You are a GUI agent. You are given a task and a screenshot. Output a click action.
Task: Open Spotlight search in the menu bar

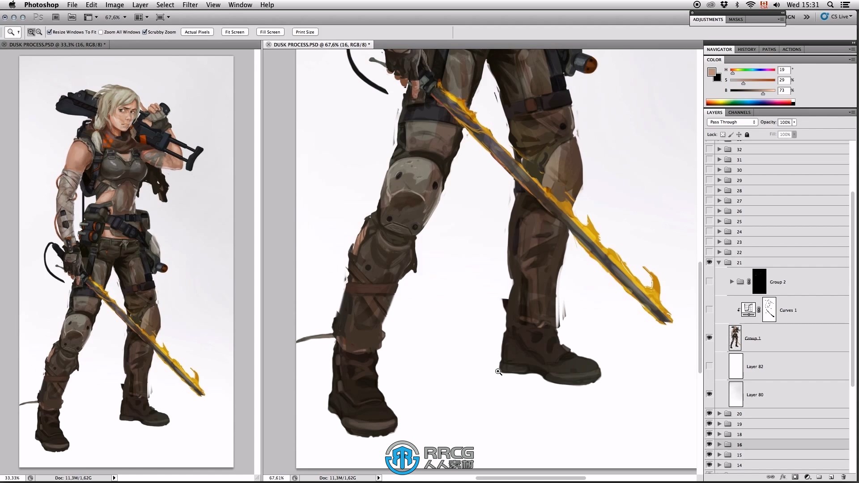pyautogui.click(x=830, y=5)
